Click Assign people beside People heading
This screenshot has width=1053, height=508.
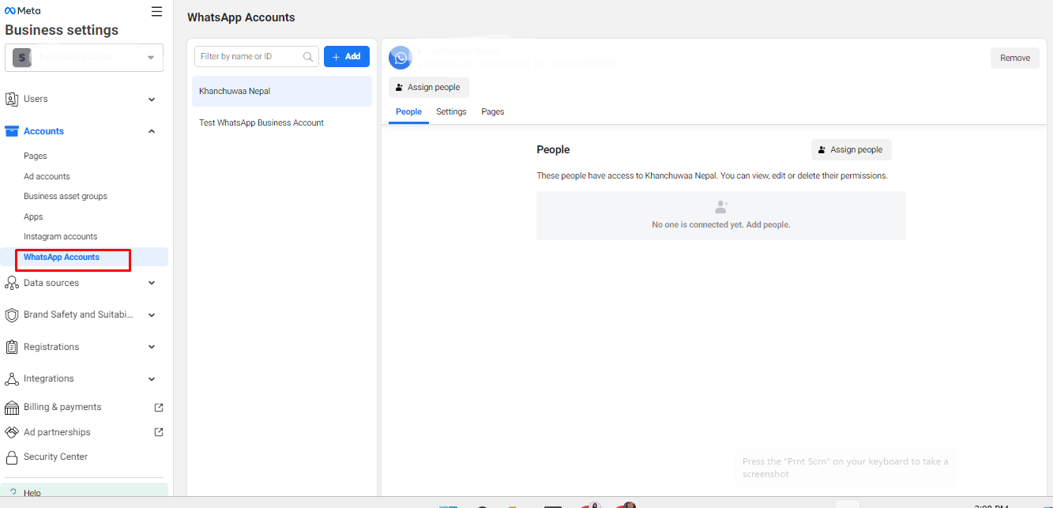[x=851, y=149]
